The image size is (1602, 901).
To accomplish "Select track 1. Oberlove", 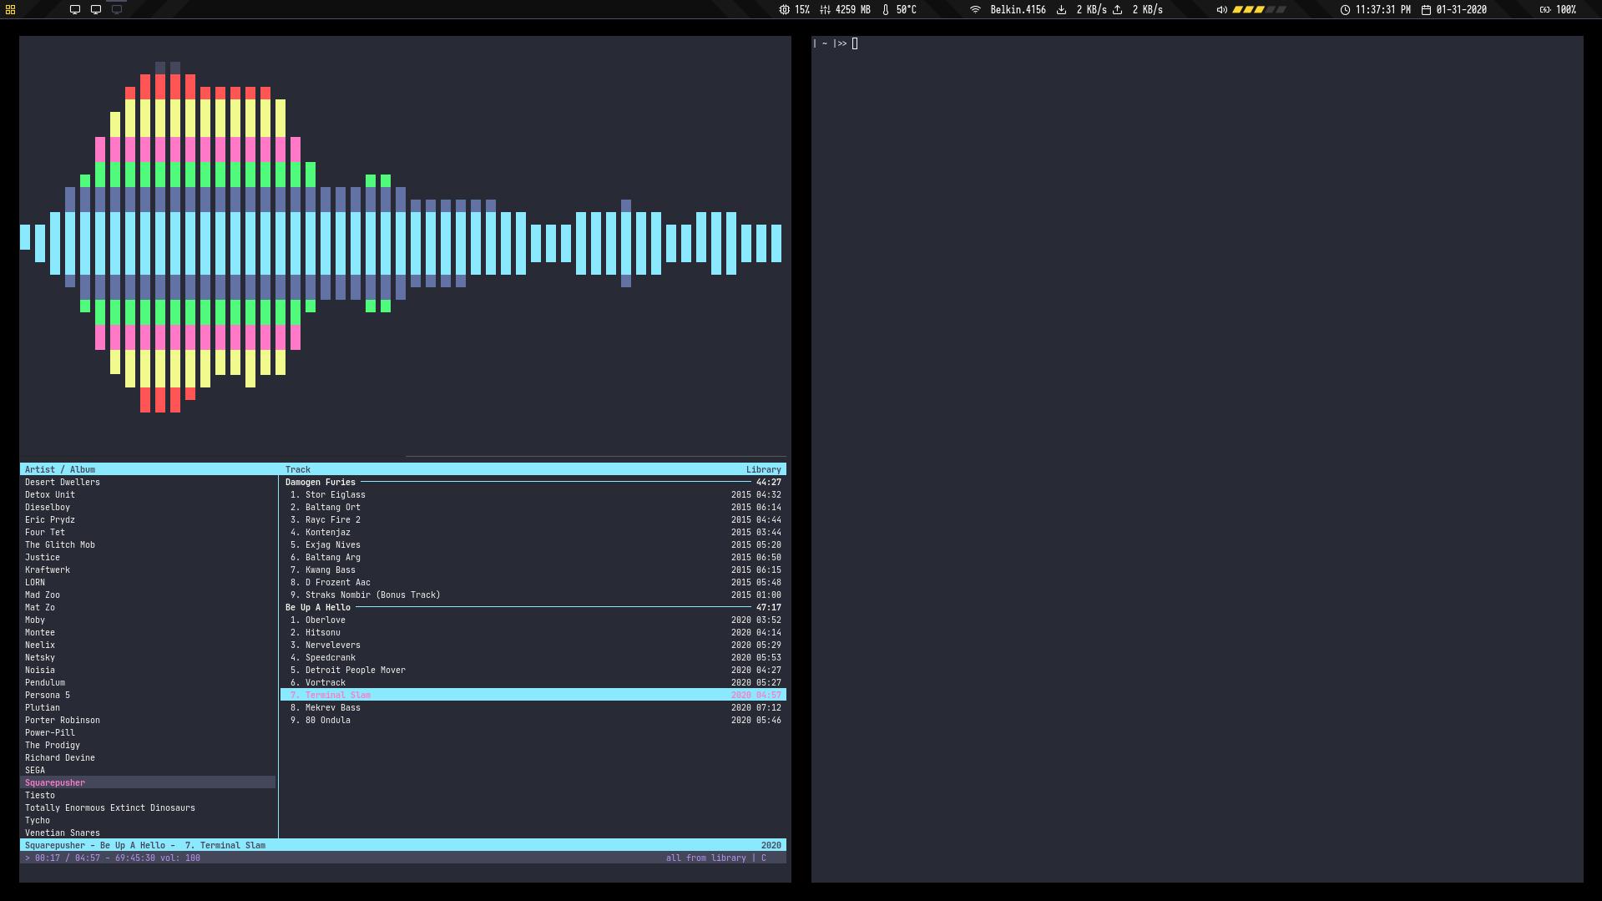I will pyautogui.click(x=533, y=620).
